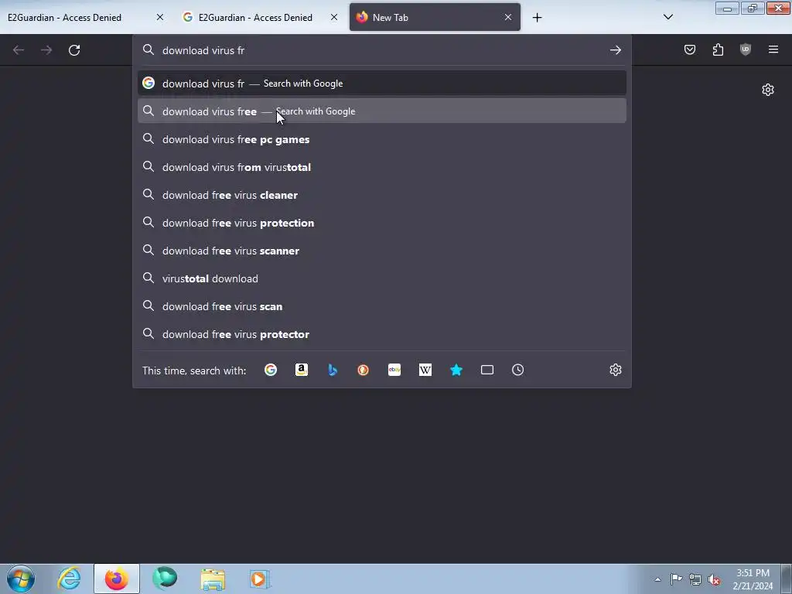Select 'download free virus scanner' suggestion
The width and height of the screenshot is (792, 594).
(x=382, y=251)
